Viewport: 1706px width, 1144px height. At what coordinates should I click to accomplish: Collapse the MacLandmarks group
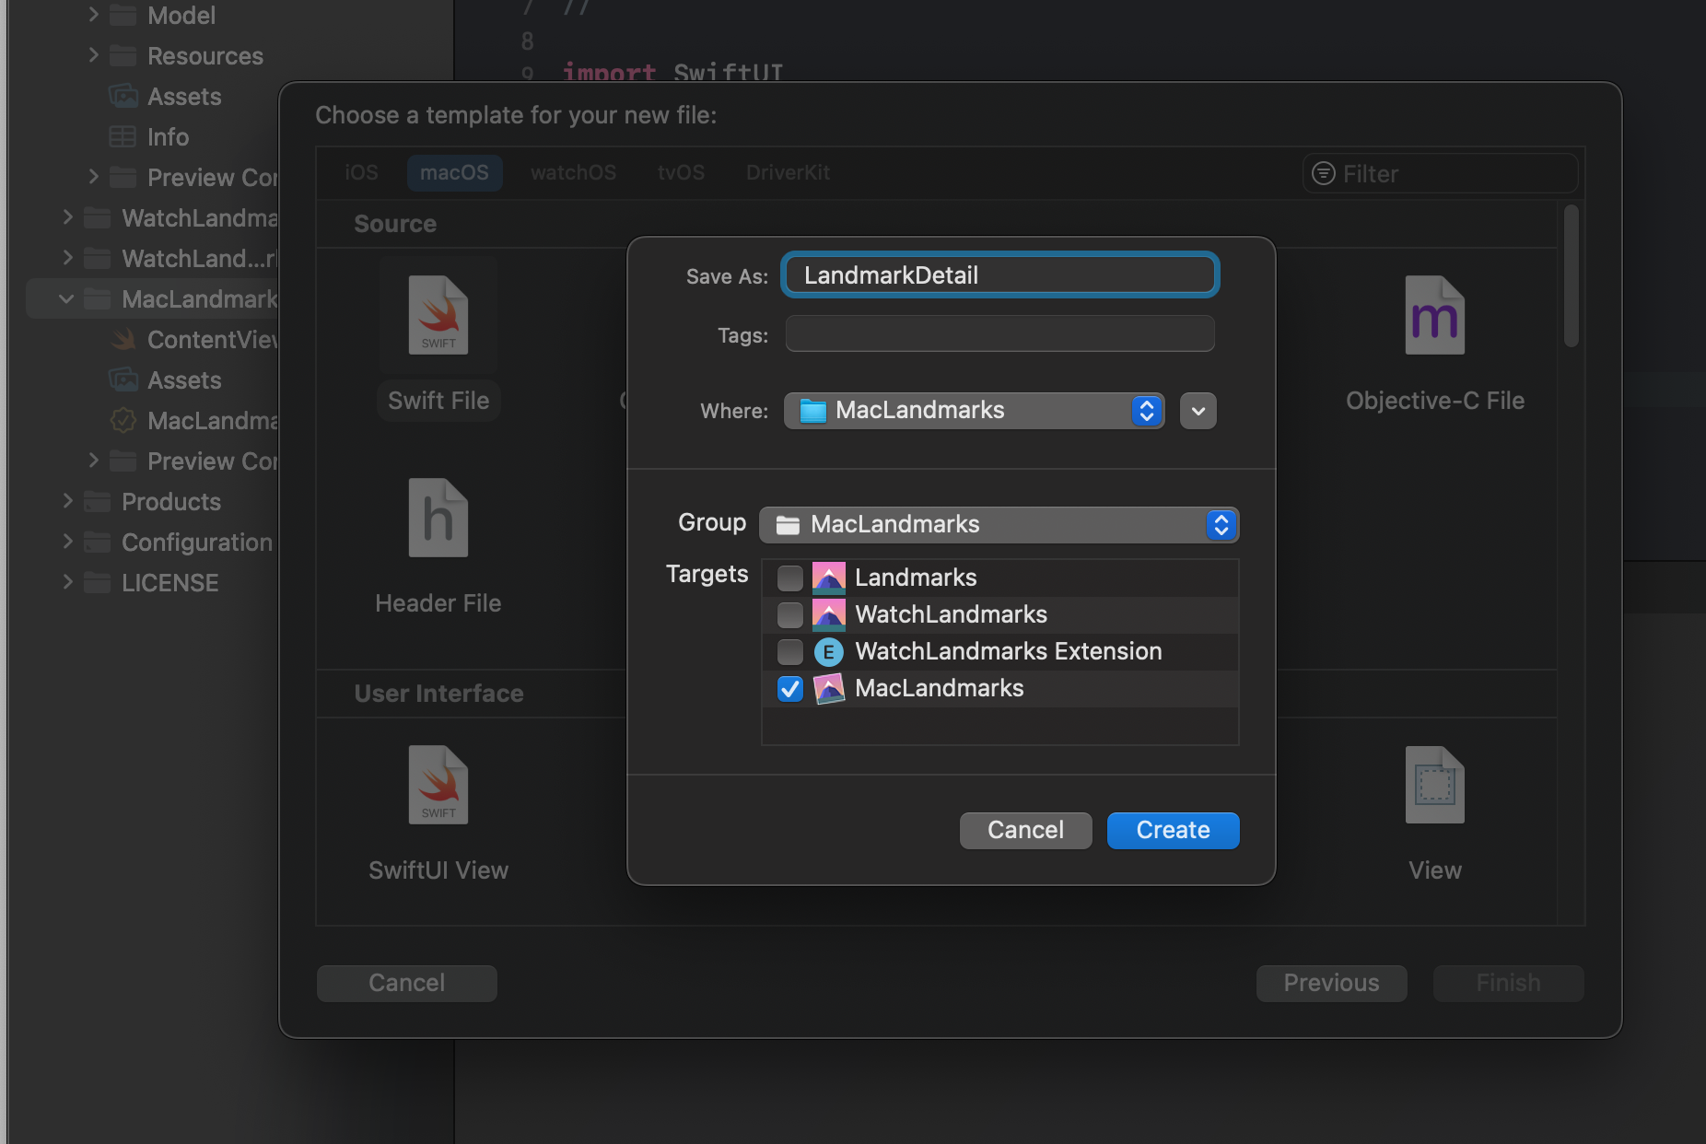point(66,298)
